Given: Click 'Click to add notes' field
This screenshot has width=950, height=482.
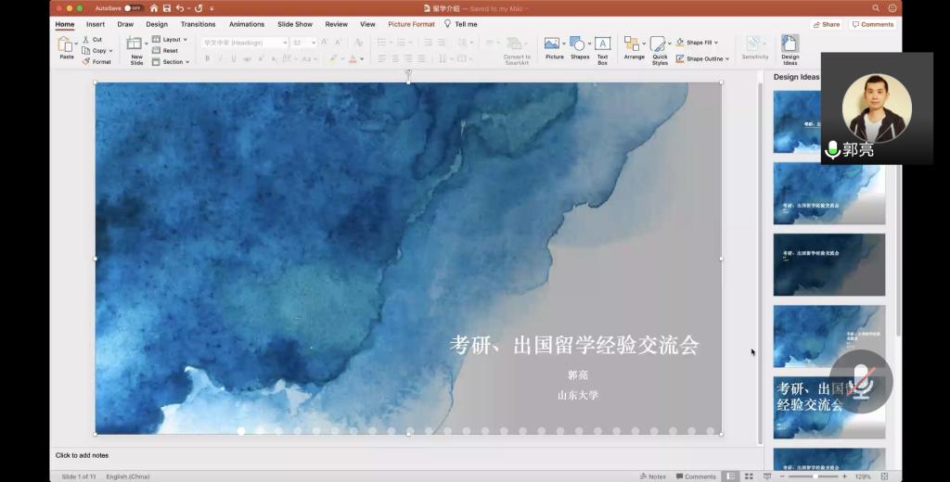Looking at the screenshot, I should pyautogui.click(x=82, y=455).
